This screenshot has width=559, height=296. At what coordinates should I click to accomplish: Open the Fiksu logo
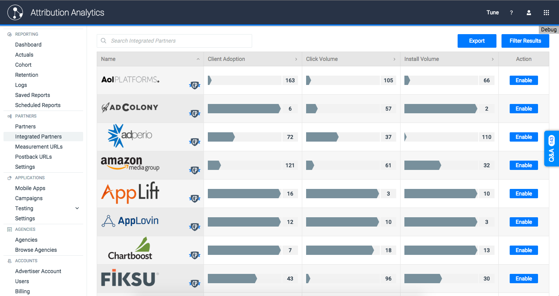(x=130, y=278)
